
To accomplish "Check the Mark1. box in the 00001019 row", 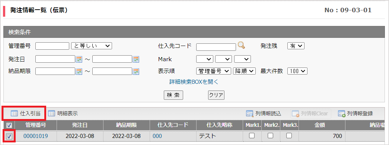I will (x=252, y=136).
